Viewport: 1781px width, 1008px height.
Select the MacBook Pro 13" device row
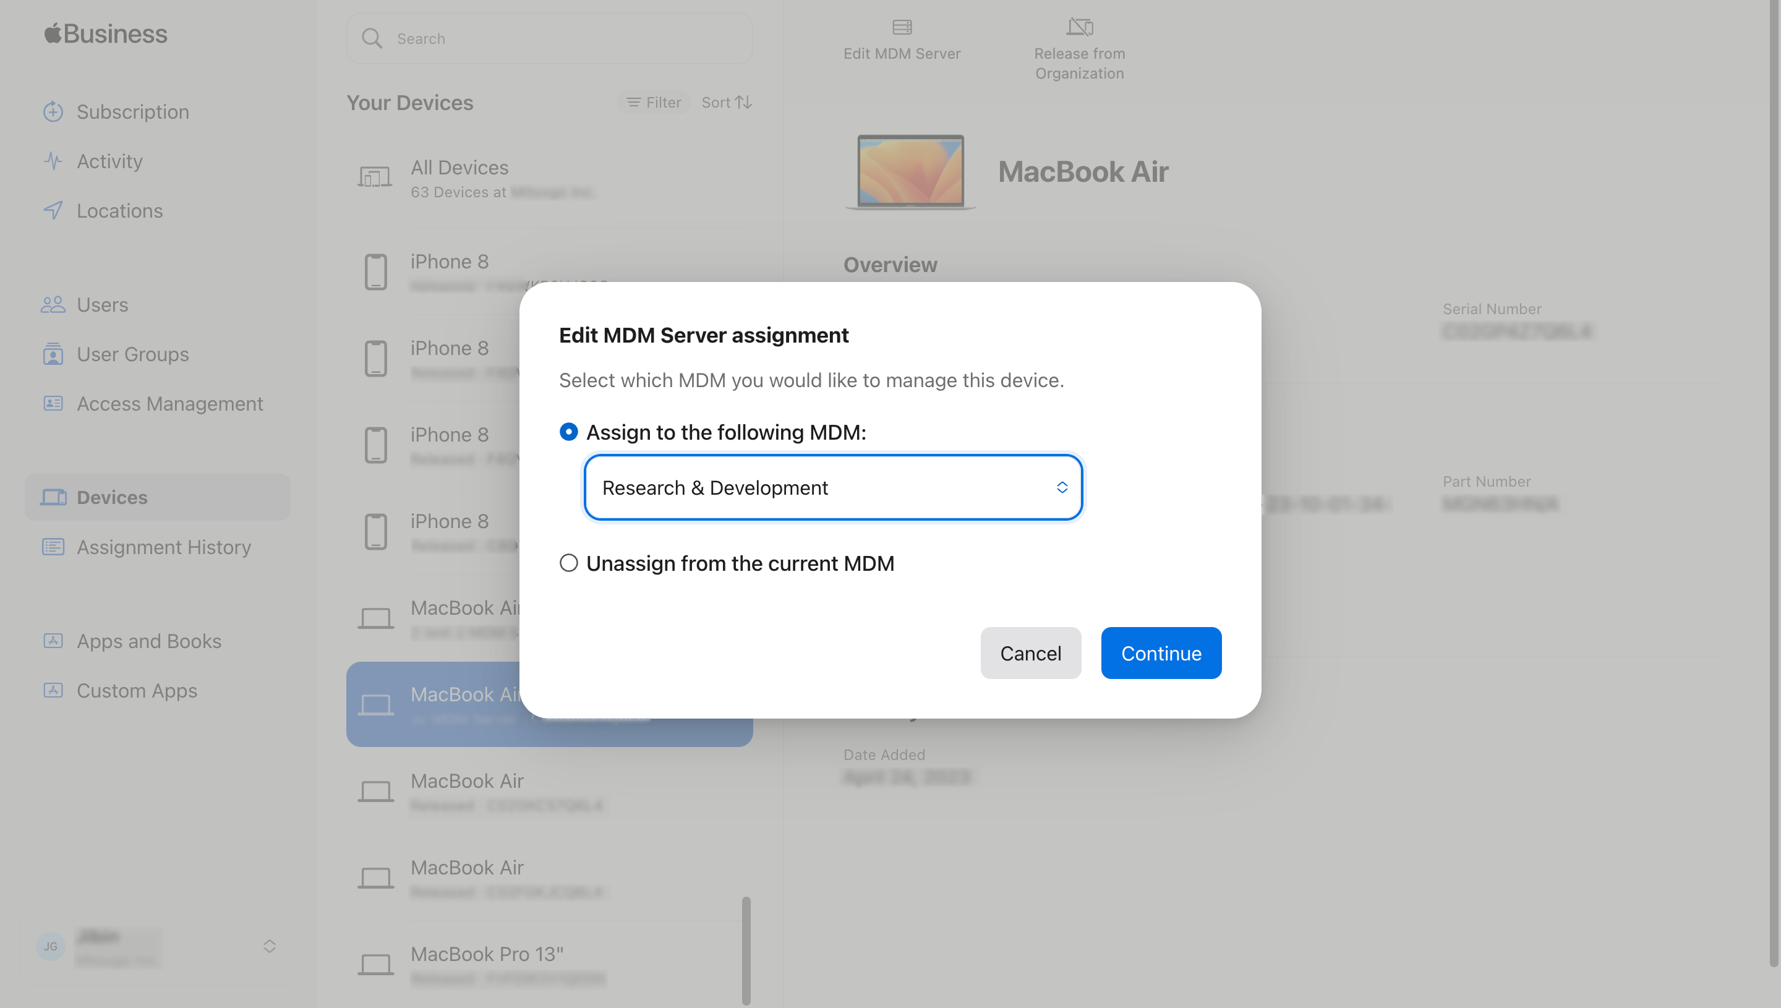click(x=550, y=964)
